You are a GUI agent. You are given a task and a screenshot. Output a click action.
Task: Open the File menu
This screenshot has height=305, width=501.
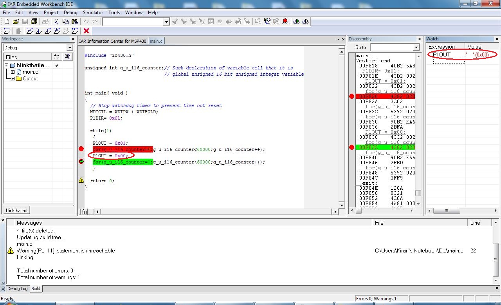coord(6,12)
